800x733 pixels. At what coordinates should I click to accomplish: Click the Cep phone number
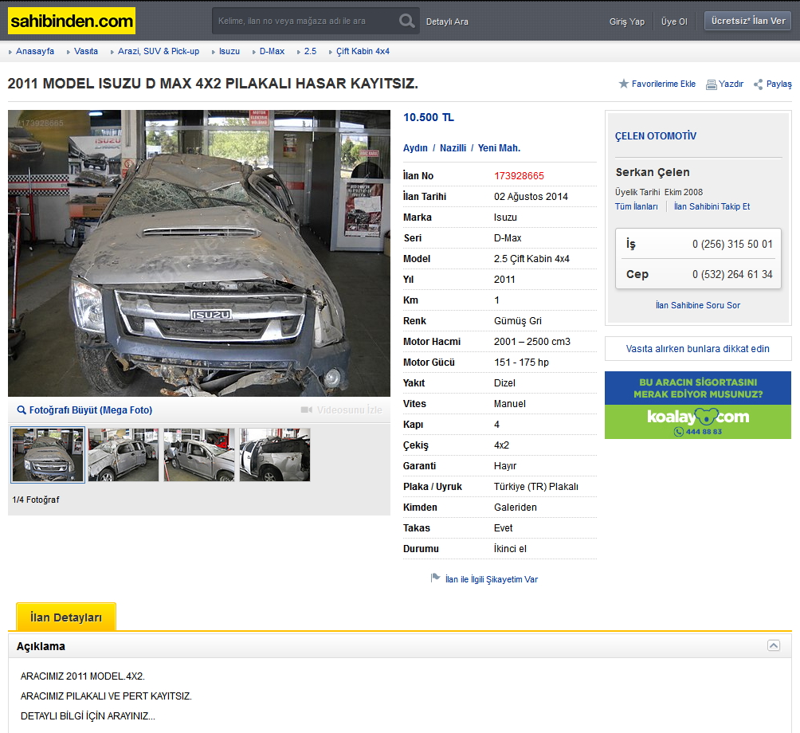pos(732,274)
